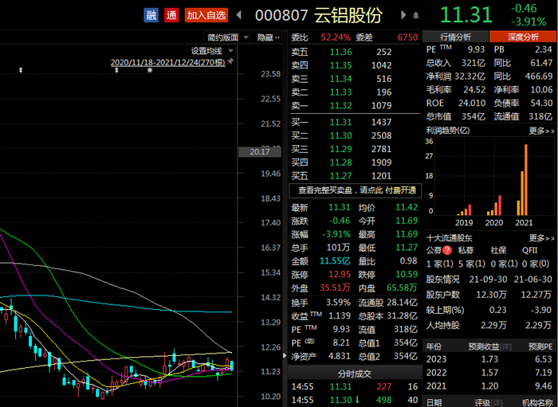The width and height of the screenshot is (558, 407).
Task: Add stock via 加入自选 button
Action: (x=206, y=15)
